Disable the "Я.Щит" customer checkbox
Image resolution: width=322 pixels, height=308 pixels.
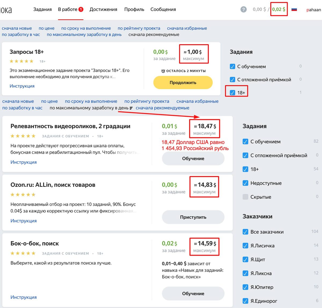[245, 259]
